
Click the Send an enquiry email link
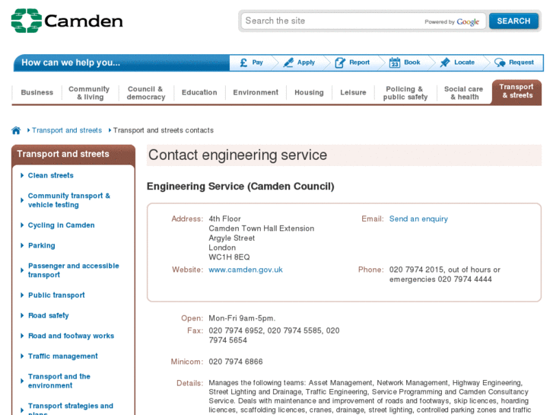tap(418, 219)
